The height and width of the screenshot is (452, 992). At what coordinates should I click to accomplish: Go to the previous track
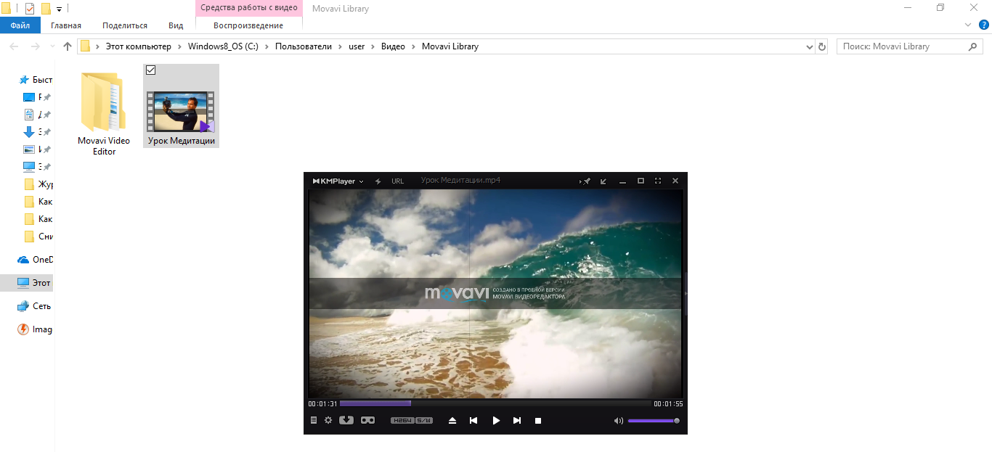pyautogui.click(x=473, y=421)
